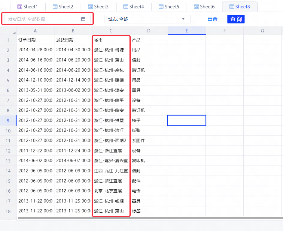Click the 发货日期 date input field
Screen dimensions: 283x231
coord(42,19)
